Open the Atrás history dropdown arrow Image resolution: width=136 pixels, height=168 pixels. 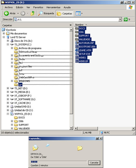point(18,13)
